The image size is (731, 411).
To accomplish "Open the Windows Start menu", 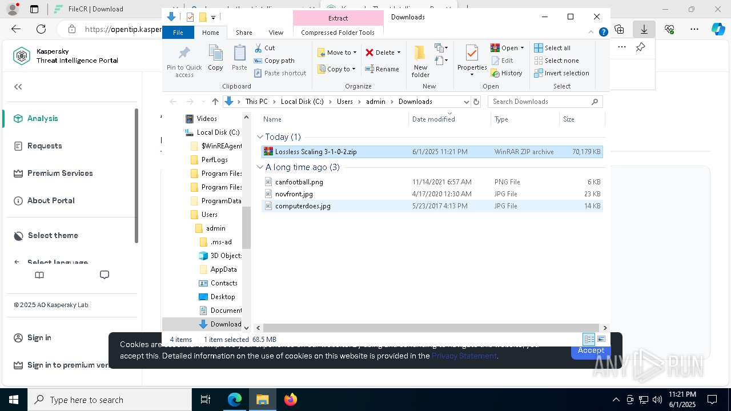I will [x=13, y=400].
